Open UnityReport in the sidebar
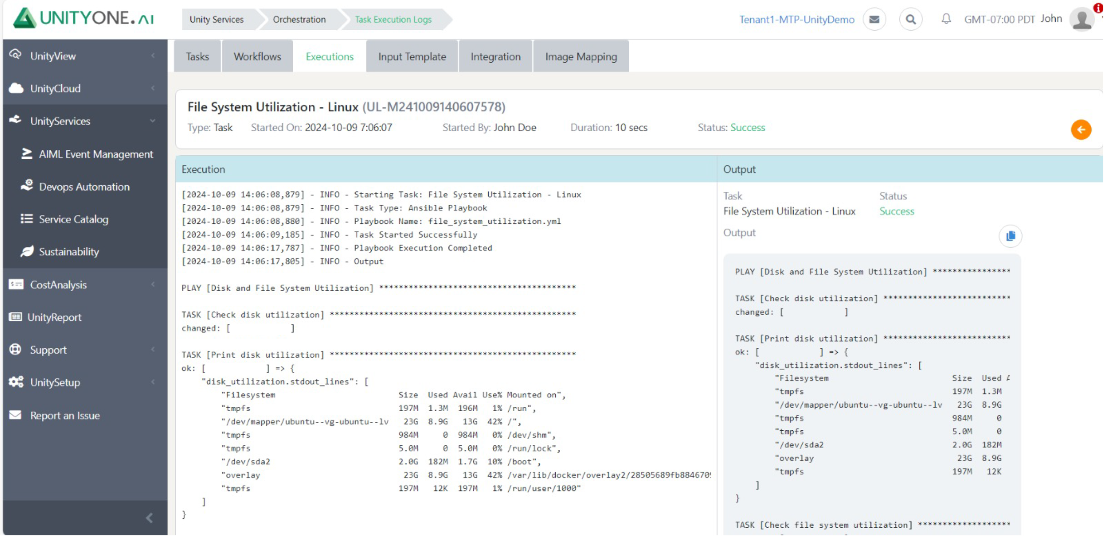1114x546 pixels. click(54, 317)
